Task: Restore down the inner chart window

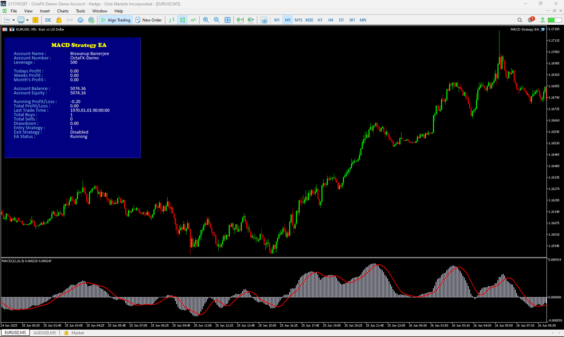Action: [x=554, y=11]
